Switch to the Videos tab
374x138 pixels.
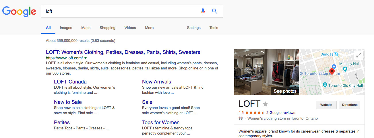pyautogui.click(x=130, y=28)
